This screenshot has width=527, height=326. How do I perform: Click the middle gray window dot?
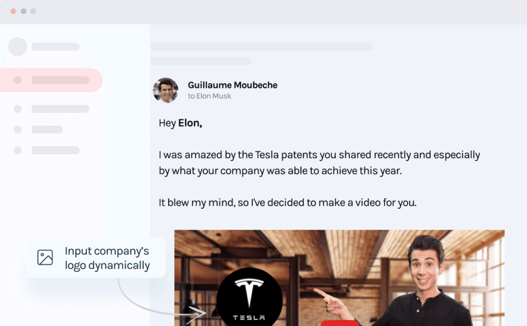[x=24, y=11]
